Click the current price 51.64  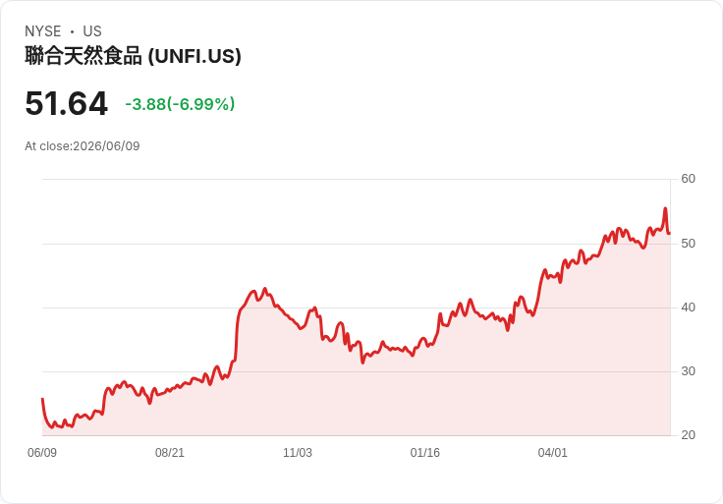(x=67, y=103)
